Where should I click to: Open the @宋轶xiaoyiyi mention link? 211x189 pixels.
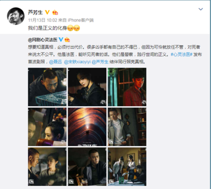coord(77,62)
